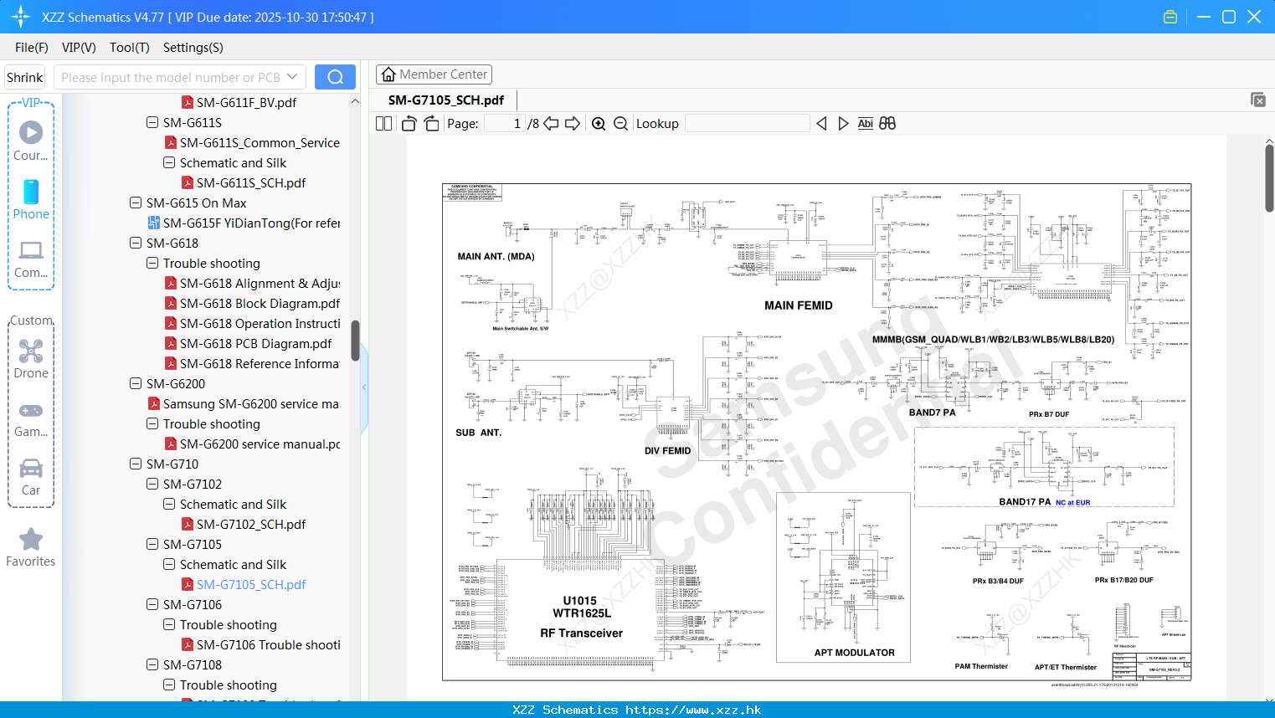This screenshot has width=1275, height=718.
Task: Click the Abi text match icon
Action: (x=866, y=123)
